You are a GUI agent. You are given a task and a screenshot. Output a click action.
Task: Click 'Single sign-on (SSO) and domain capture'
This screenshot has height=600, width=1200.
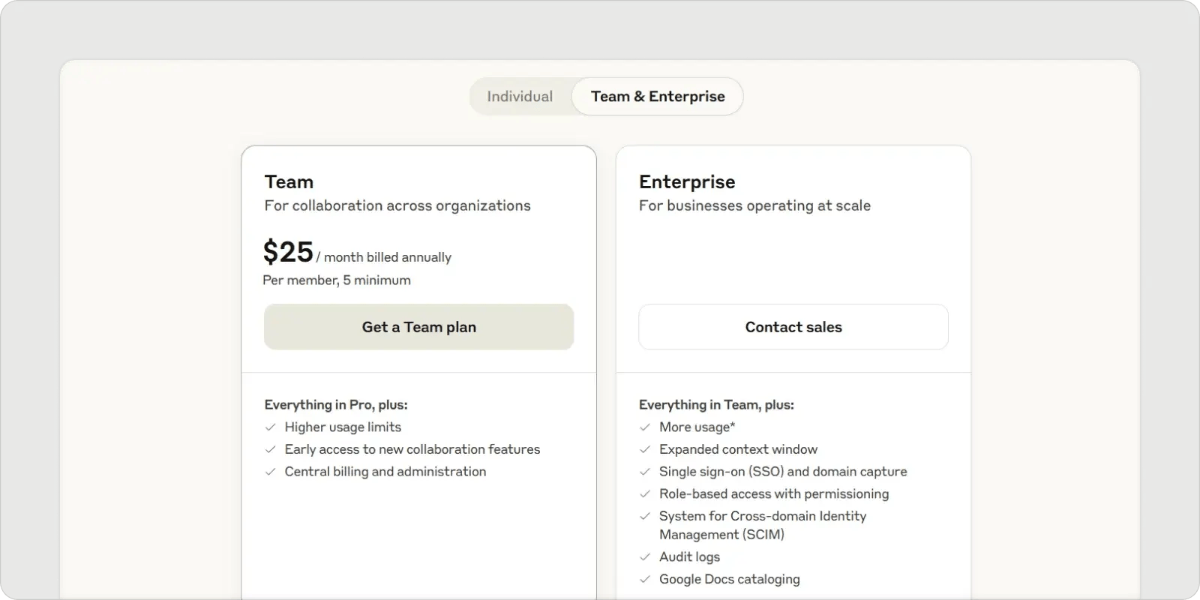pos(783,472)
